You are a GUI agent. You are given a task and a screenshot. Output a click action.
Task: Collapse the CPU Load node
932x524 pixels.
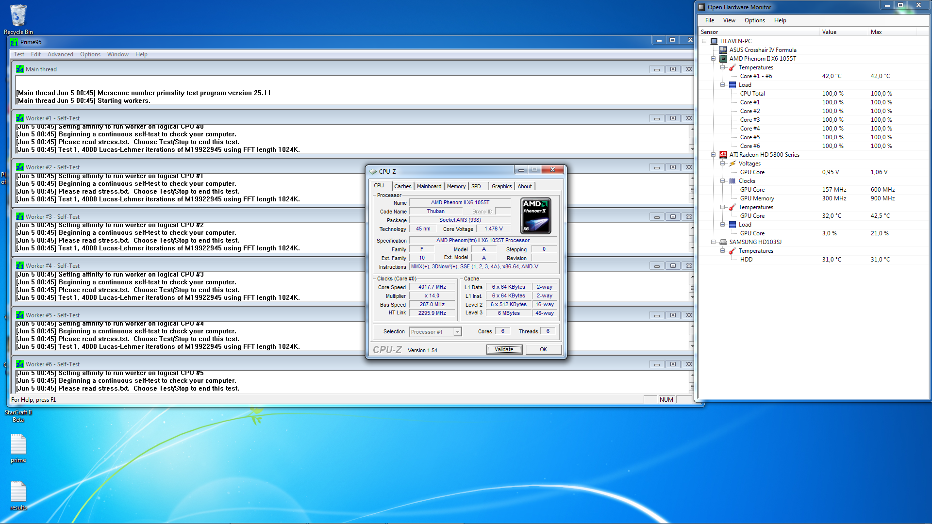pyautogui.click(x=723, y=85)
